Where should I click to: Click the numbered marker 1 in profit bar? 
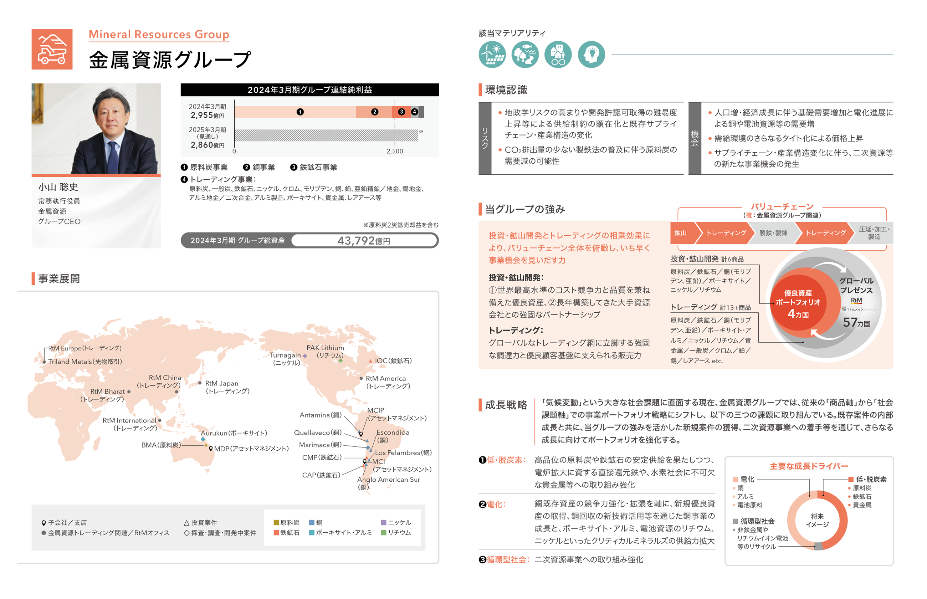pos(300,112)
